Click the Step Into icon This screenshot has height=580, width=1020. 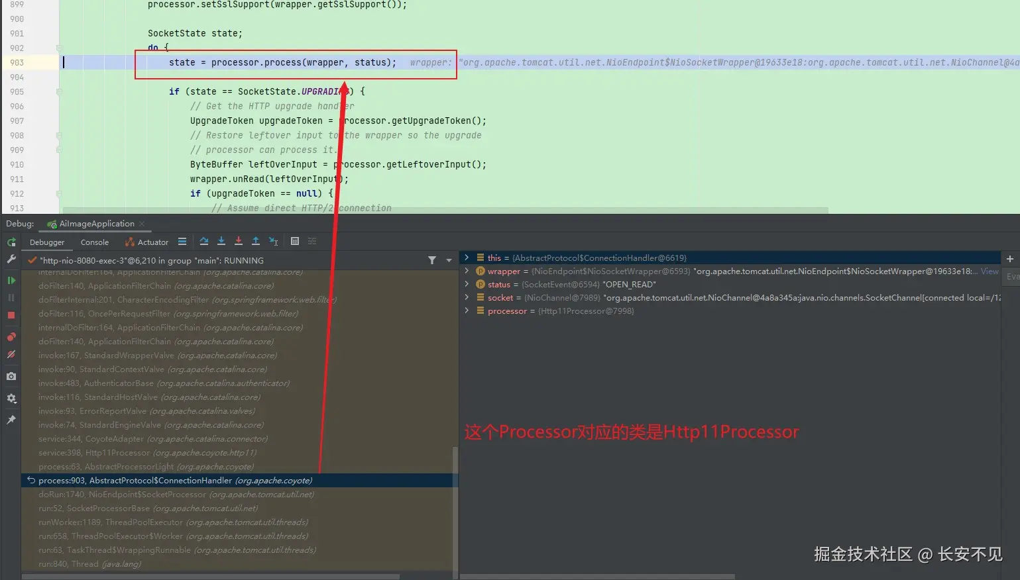[x=221, y=242]
